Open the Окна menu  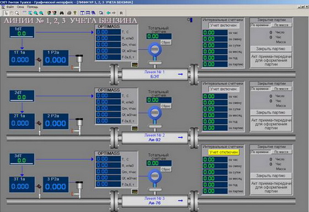click(x=20, y=7)
